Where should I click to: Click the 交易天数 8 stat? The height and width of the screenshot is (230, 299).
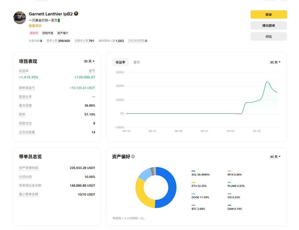click(x=35, y=41)
